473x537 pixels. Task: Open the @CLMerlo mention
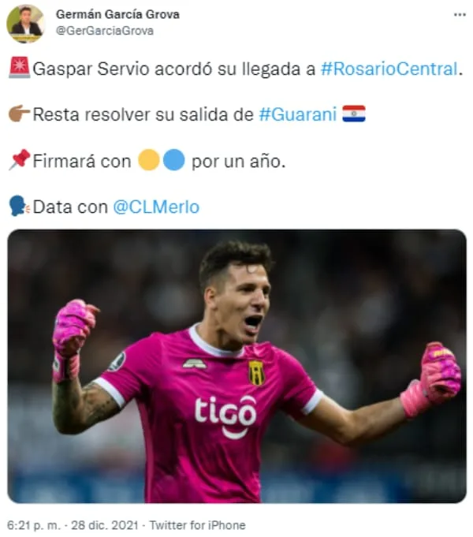[x=156, y=207]
